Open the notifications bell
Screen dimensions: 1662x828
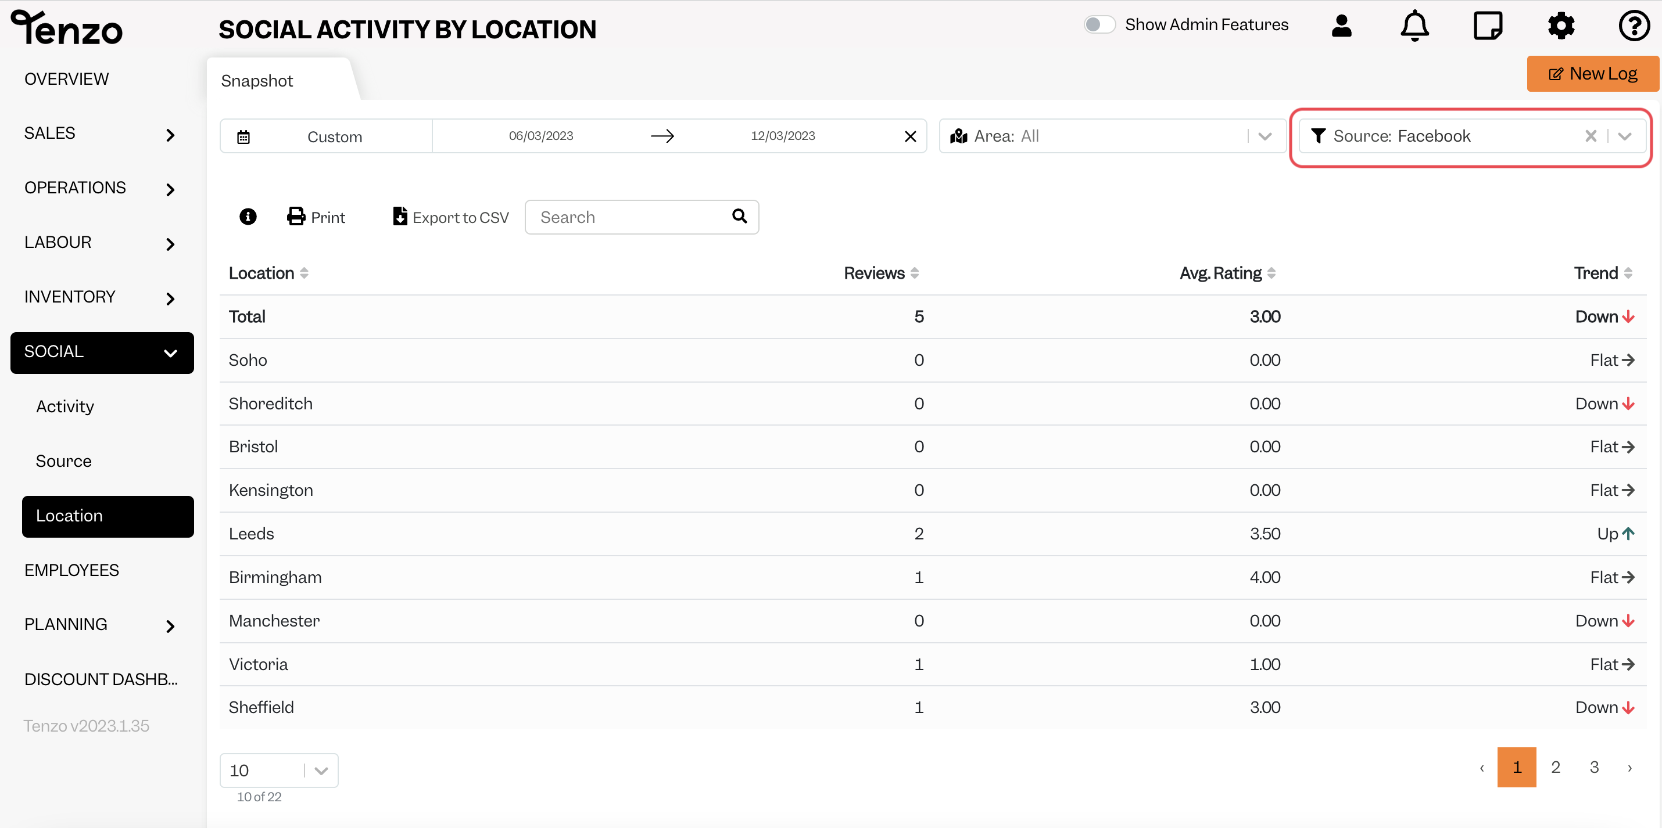point(1414,26)
